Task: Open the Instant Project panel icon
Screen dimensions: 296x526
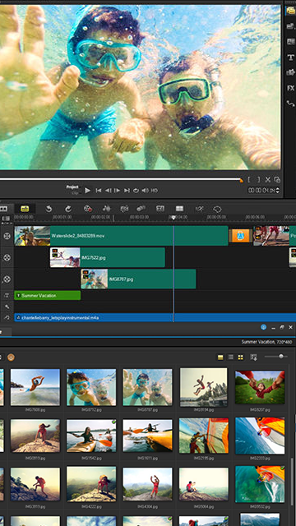Action: (x=290, y=26)
